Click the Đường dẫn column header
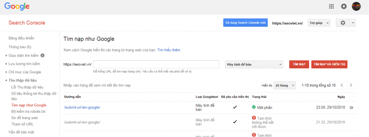Viewport: 369px width, 137px height. click(x=72, y=97)
